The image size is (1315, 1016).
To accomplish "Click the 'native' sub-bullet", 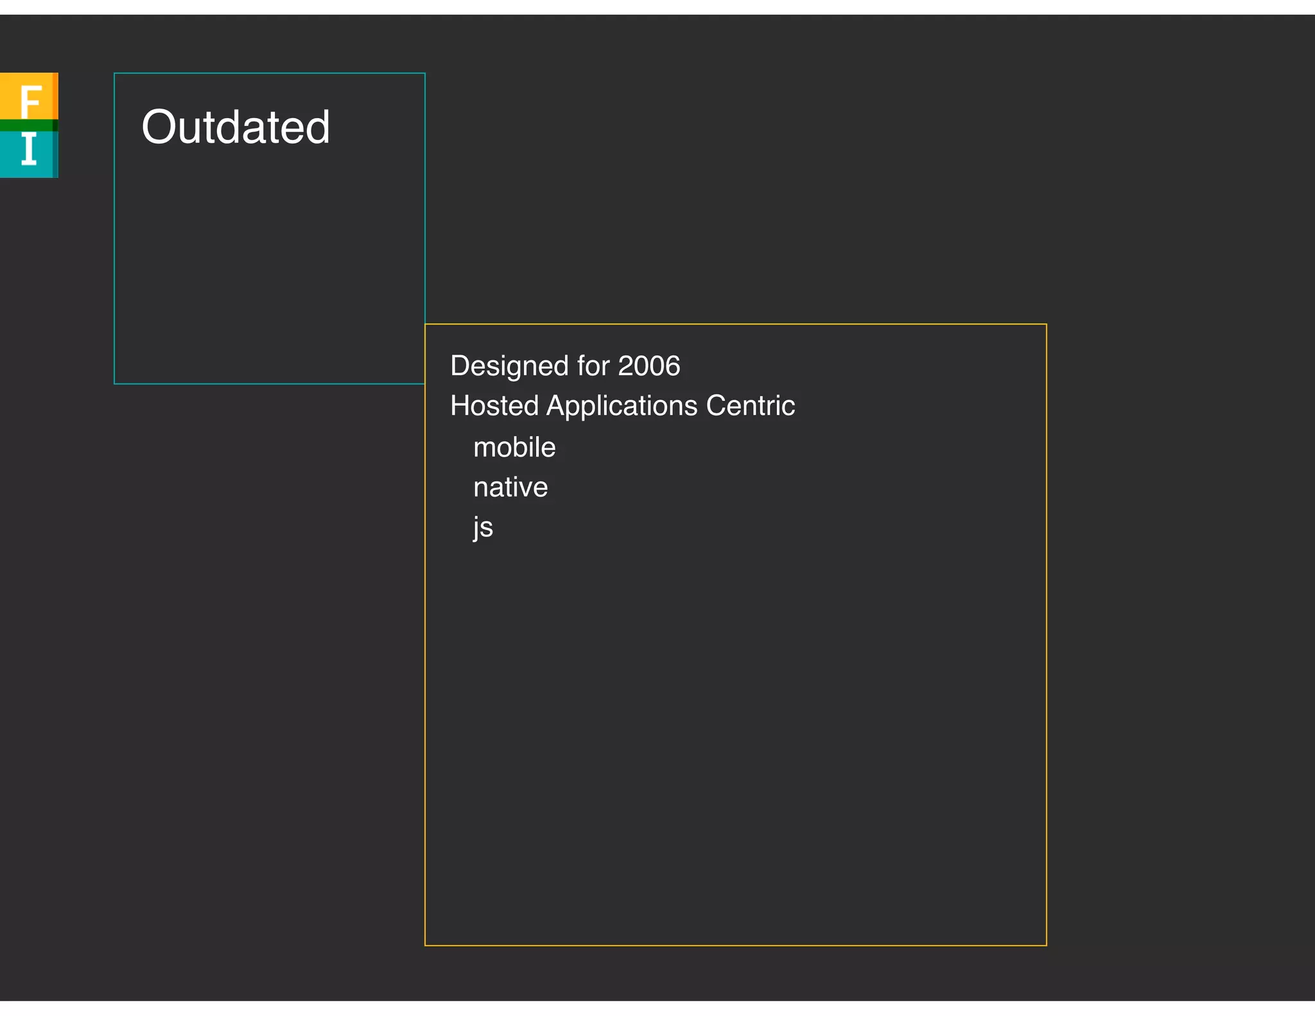I will pyautogui.click(x=510, y=487).
